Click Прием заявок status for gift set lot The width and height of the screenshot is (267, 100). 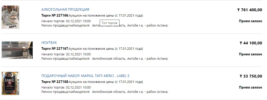(x=251, y=87)
